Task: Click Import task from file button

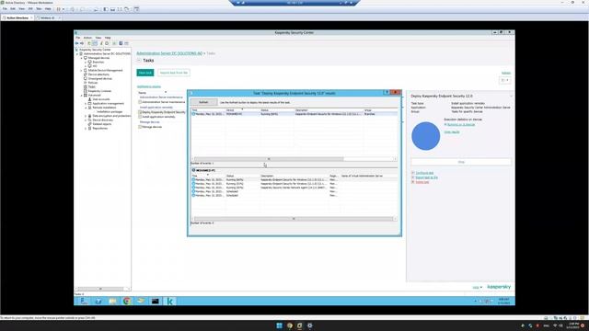Action: (x=174, y=73)
